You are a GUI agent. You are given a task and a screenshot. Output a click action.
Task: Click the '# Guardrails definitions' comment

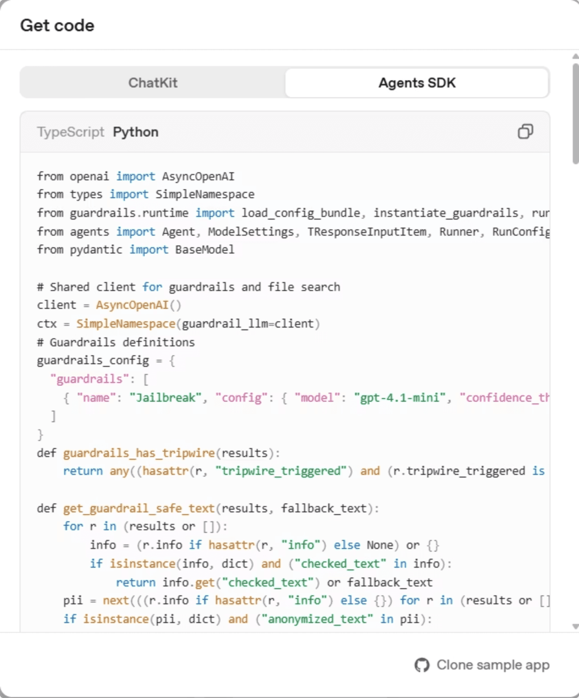(116, 342)
